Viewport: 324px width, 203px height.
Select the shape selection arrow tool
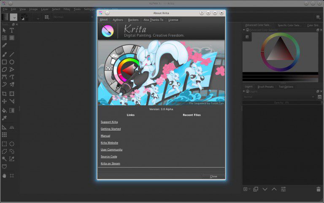[x=4, y=30]
